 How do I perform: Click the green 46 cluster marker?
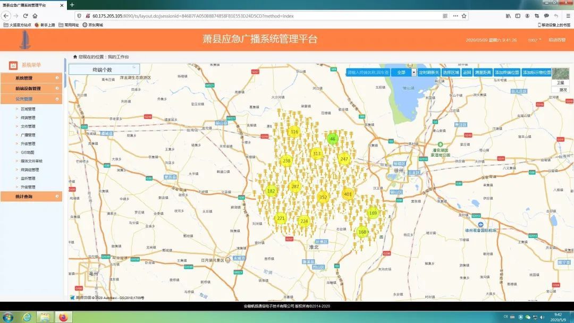tap(333, 139)
